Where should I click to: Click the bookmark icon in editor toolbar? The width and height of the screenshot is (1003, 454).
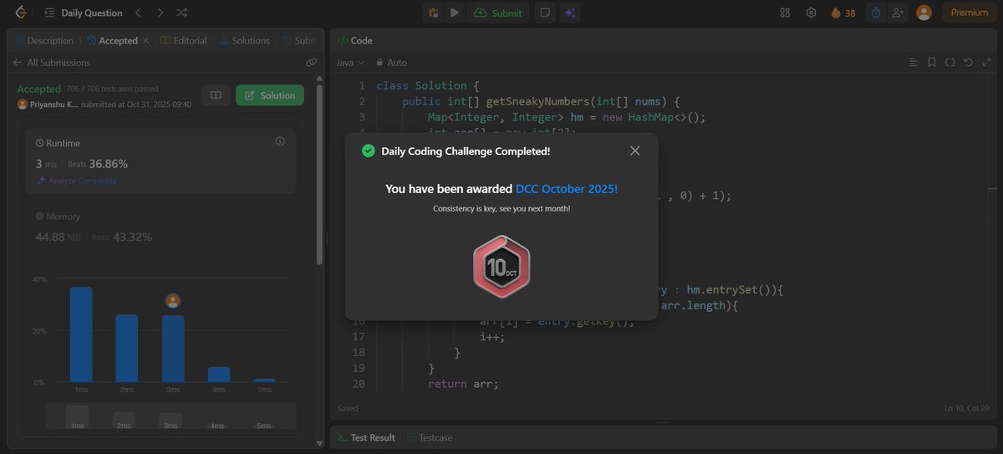tap(931, 63)
